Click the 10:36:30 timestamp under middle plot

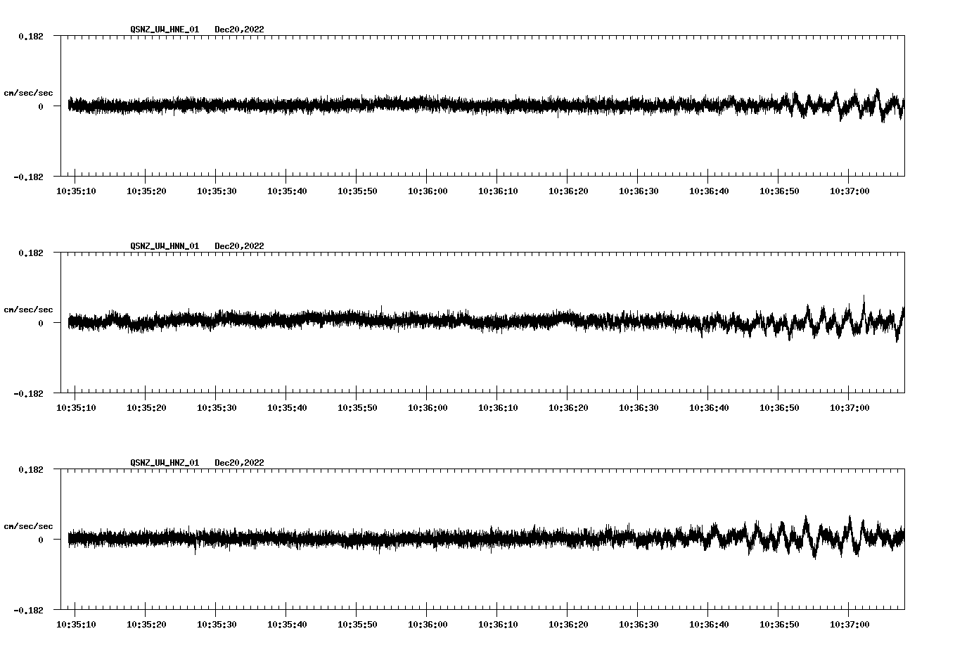coord(640,407)
